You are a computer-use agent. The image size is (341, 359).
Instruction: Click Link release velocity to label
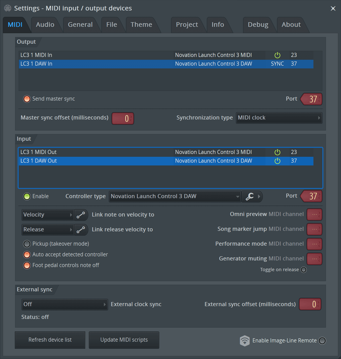(122, 230)
